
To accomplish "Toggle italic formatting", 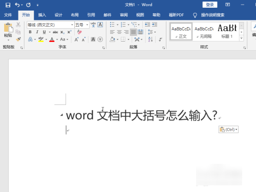I will point(37,32).
